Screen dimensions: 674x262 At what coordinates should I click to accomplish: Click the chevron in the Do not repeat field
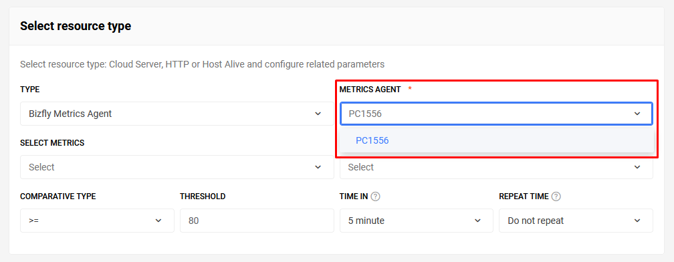[x=637, y=221]
